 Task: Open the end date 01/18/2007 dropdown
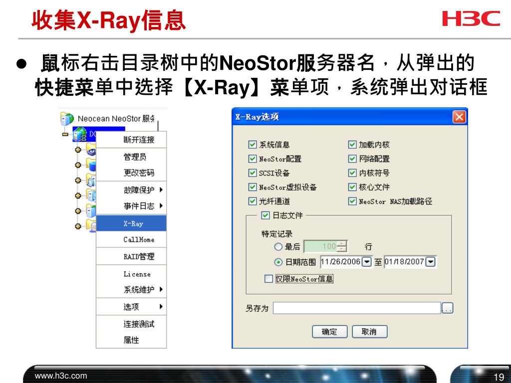click(x=431, y=261)
